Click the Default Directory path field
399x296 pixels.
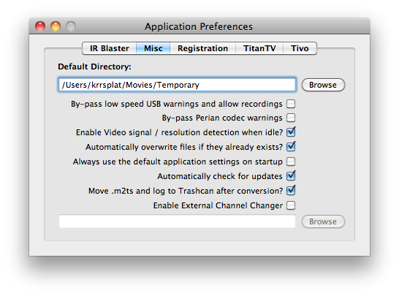point(177,85)
